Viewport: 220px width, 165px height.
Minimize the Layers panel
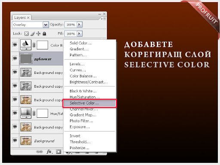(x=100, y=14)
